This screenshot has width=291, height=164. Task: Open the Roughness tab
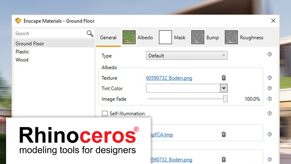244,38
